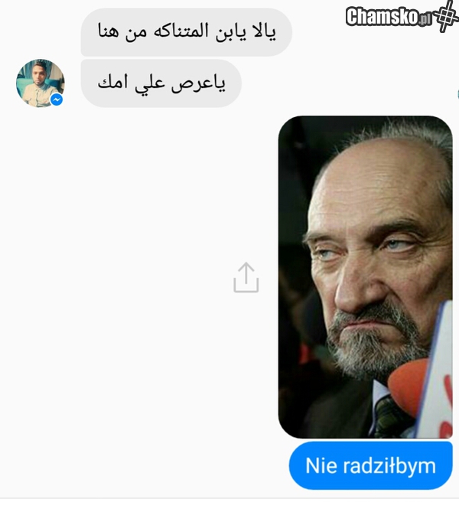Tap the word 'Nie' in blue bubble

click(321, 465)
